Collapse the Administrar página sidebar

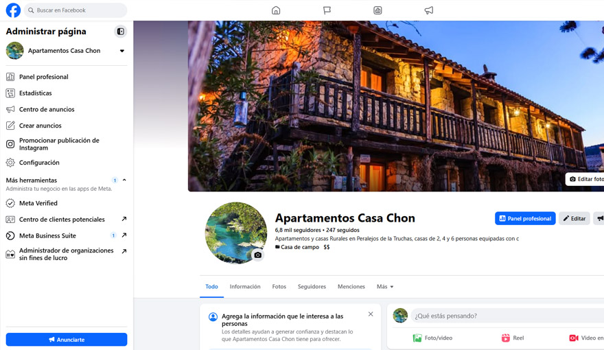[120, 32]
